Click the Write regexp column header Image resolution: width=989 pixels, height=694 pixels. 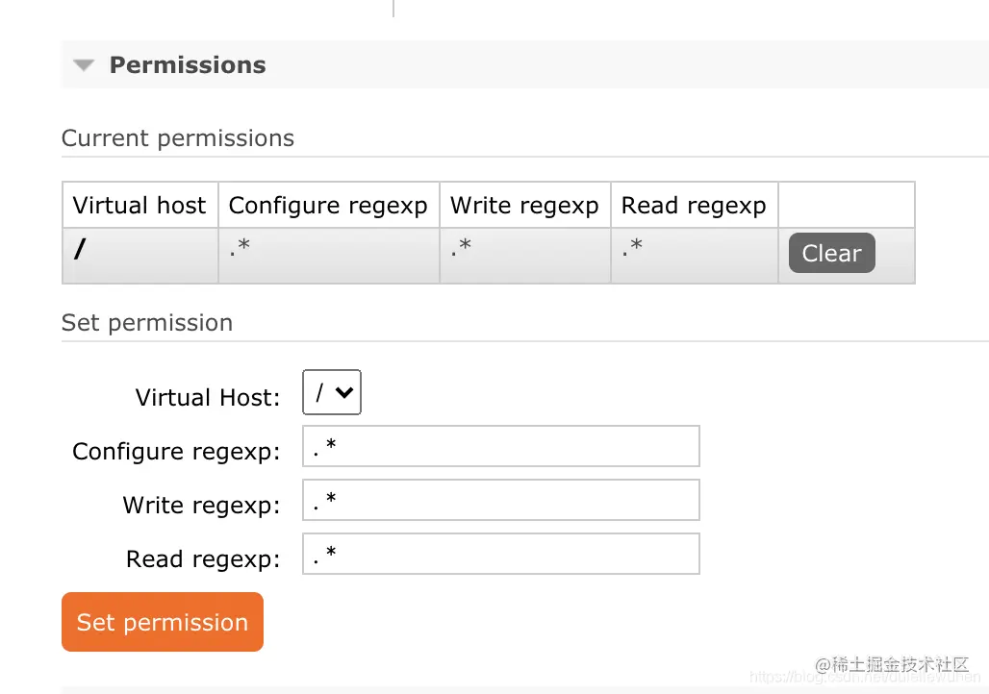click(x=524, y=206)
